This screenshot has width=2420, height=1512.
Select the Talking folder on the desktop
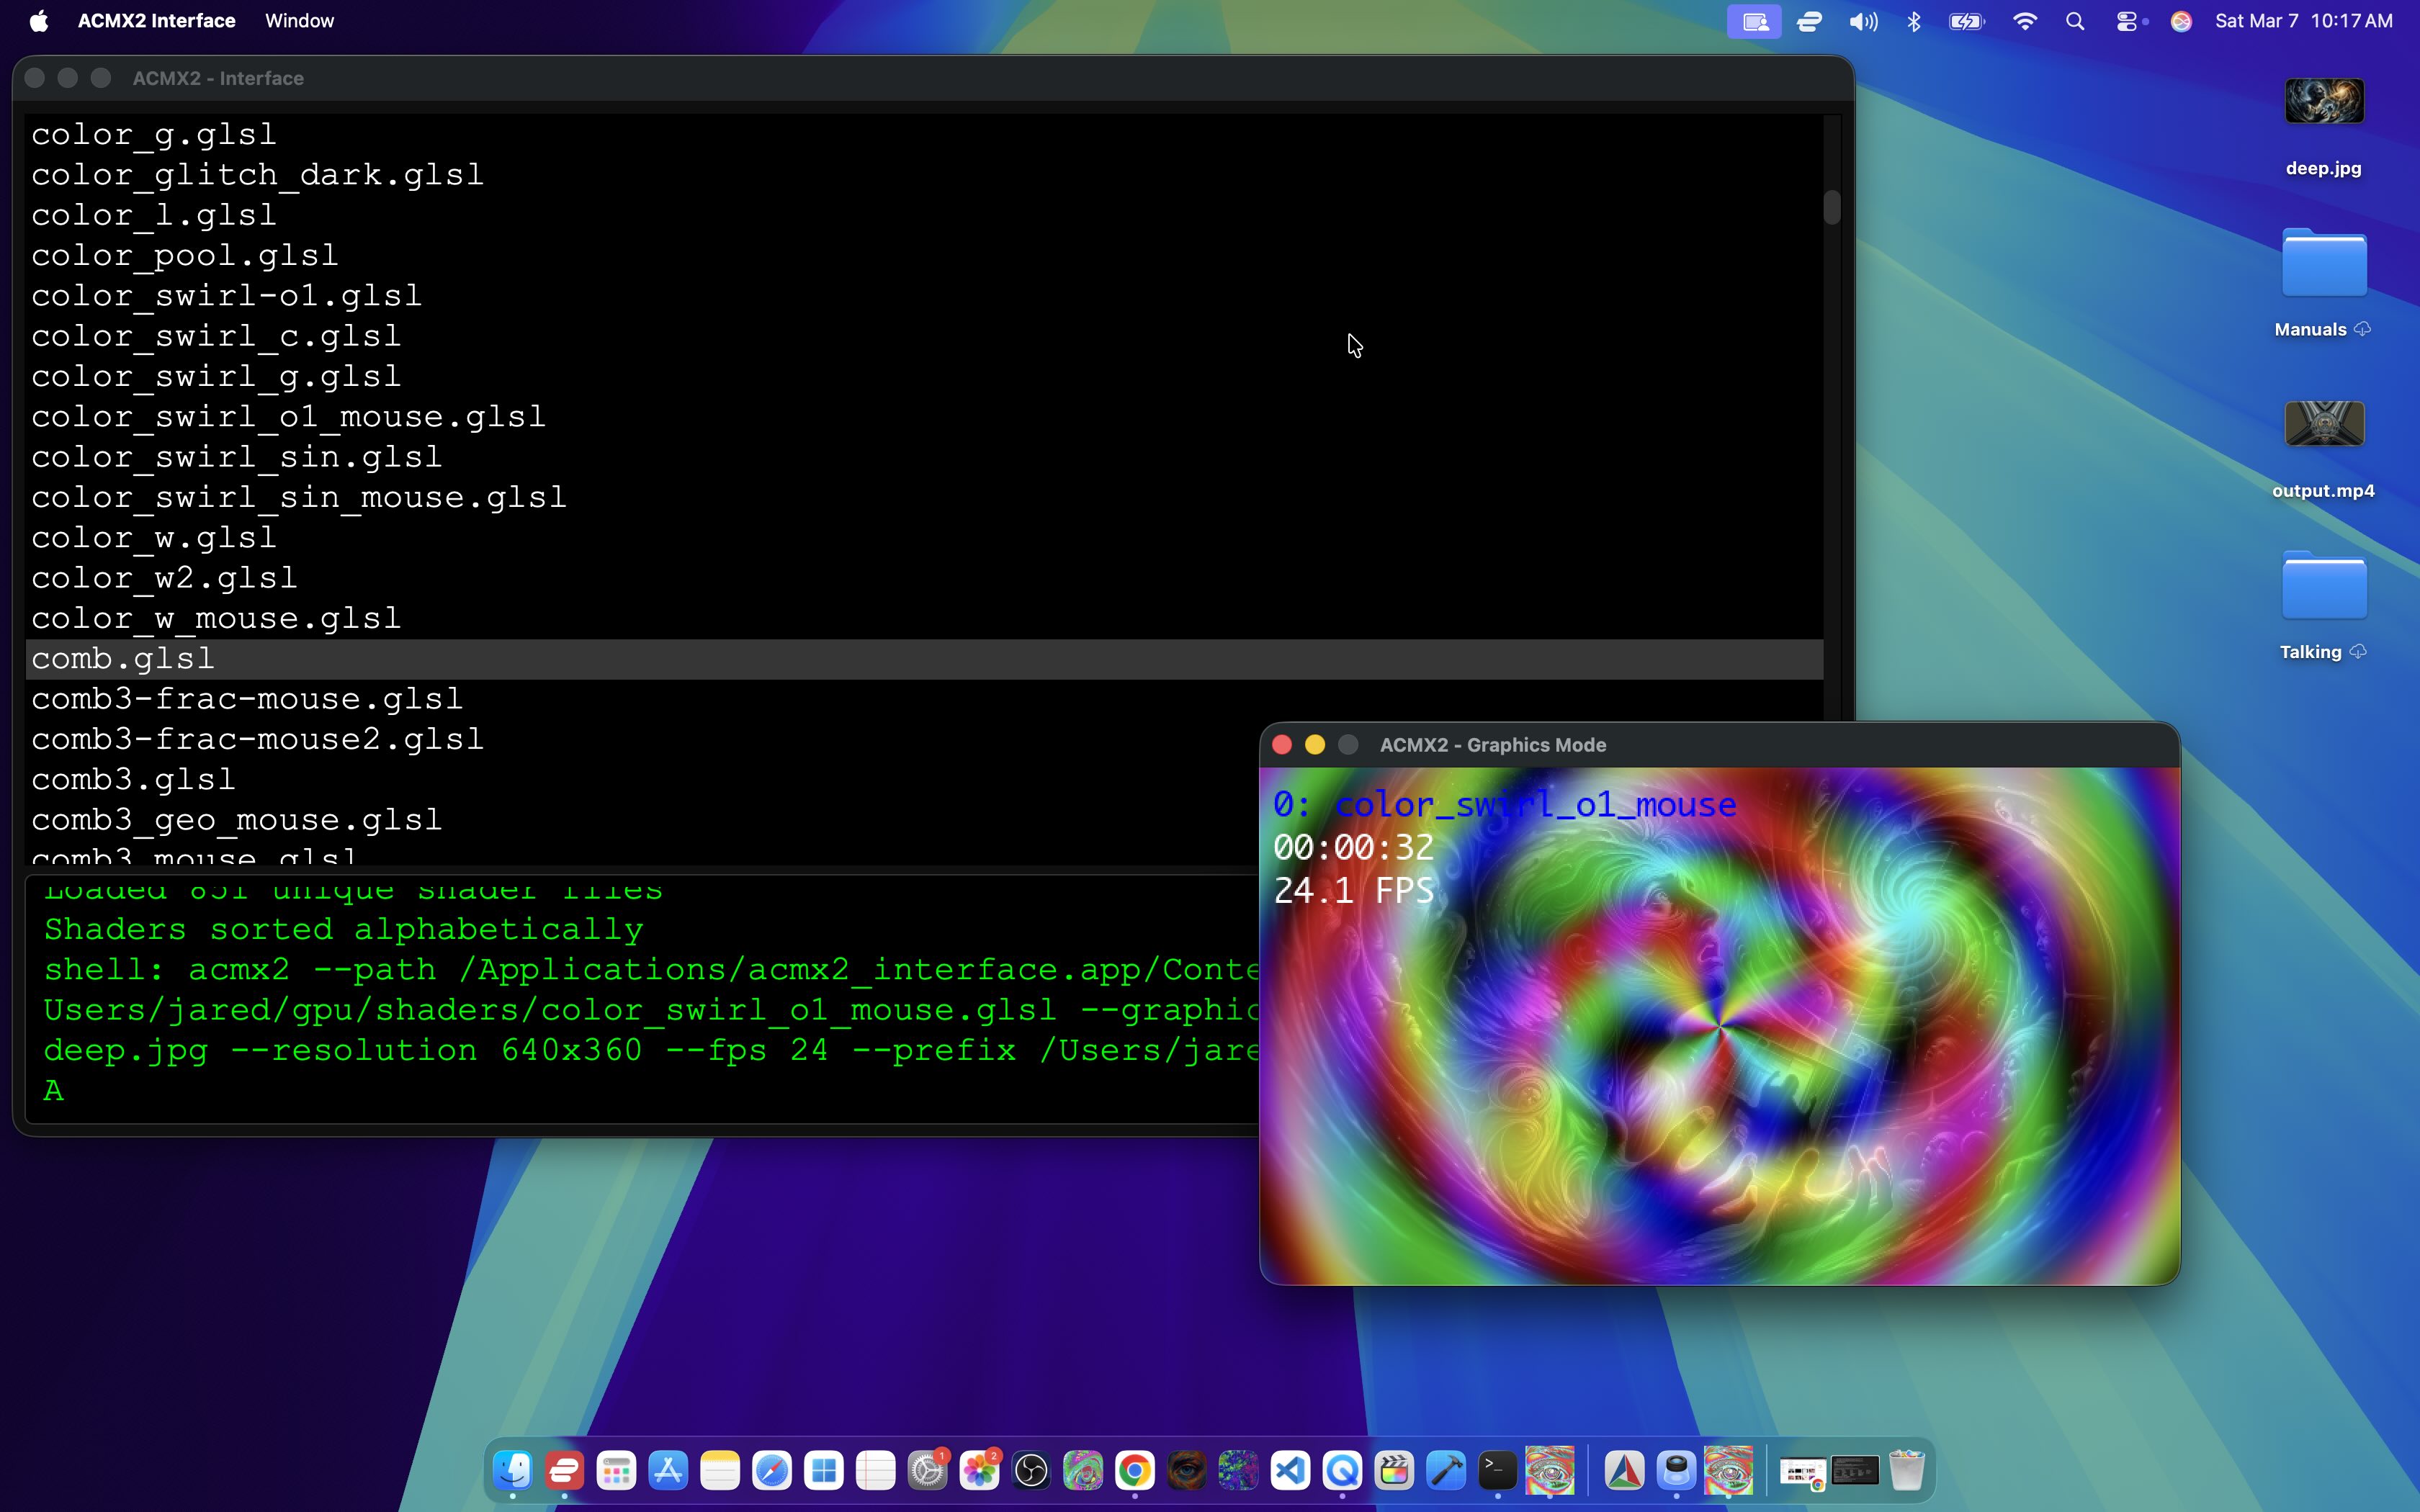tap(2324, 607)
